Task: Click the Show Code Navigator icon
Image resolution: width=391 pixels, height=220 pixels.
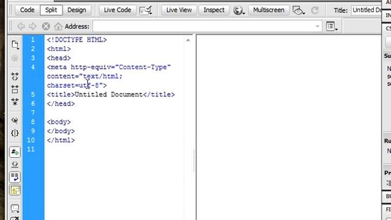Action: point(15,58)
